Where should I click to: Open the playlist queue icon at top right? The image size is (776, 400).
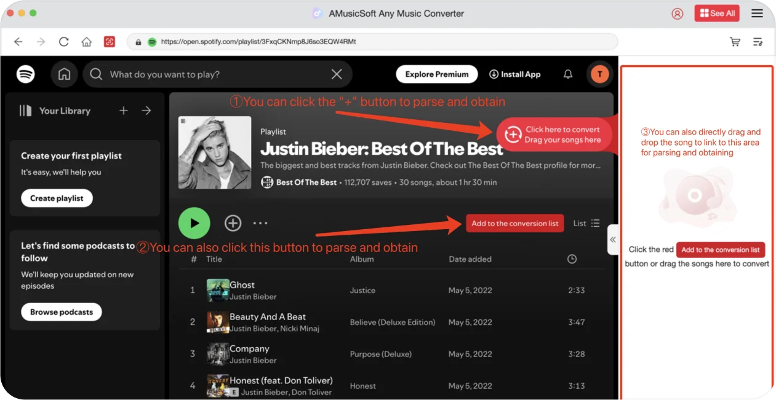(x=758, y=42)
